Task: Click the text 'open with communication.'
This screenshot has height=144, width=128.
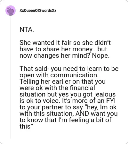Action: pyautogui.click(x=59, y=75)
